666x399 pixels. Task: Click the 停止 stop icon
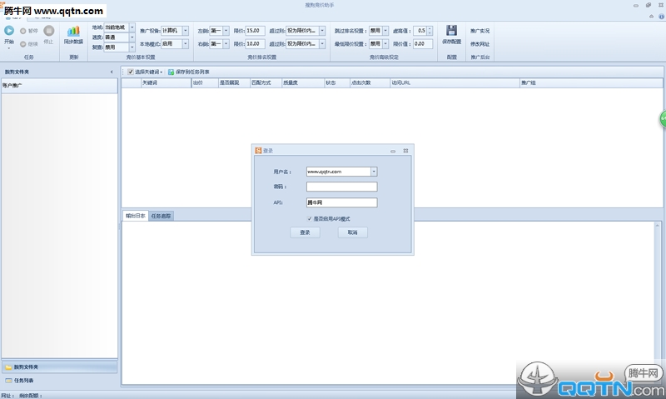tap(49, 31)
